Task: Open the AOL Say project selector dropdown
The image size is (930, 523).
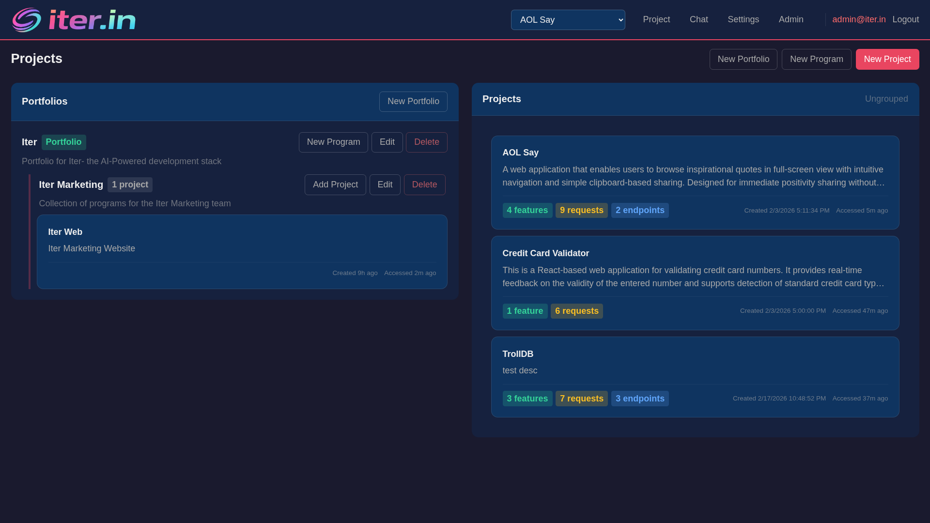Action: click(568, 20)
